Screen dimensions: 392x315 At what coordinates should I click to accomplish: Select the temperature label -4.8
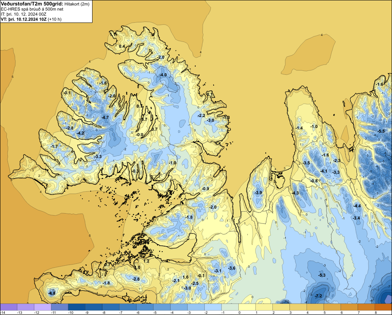click(52, 293)
